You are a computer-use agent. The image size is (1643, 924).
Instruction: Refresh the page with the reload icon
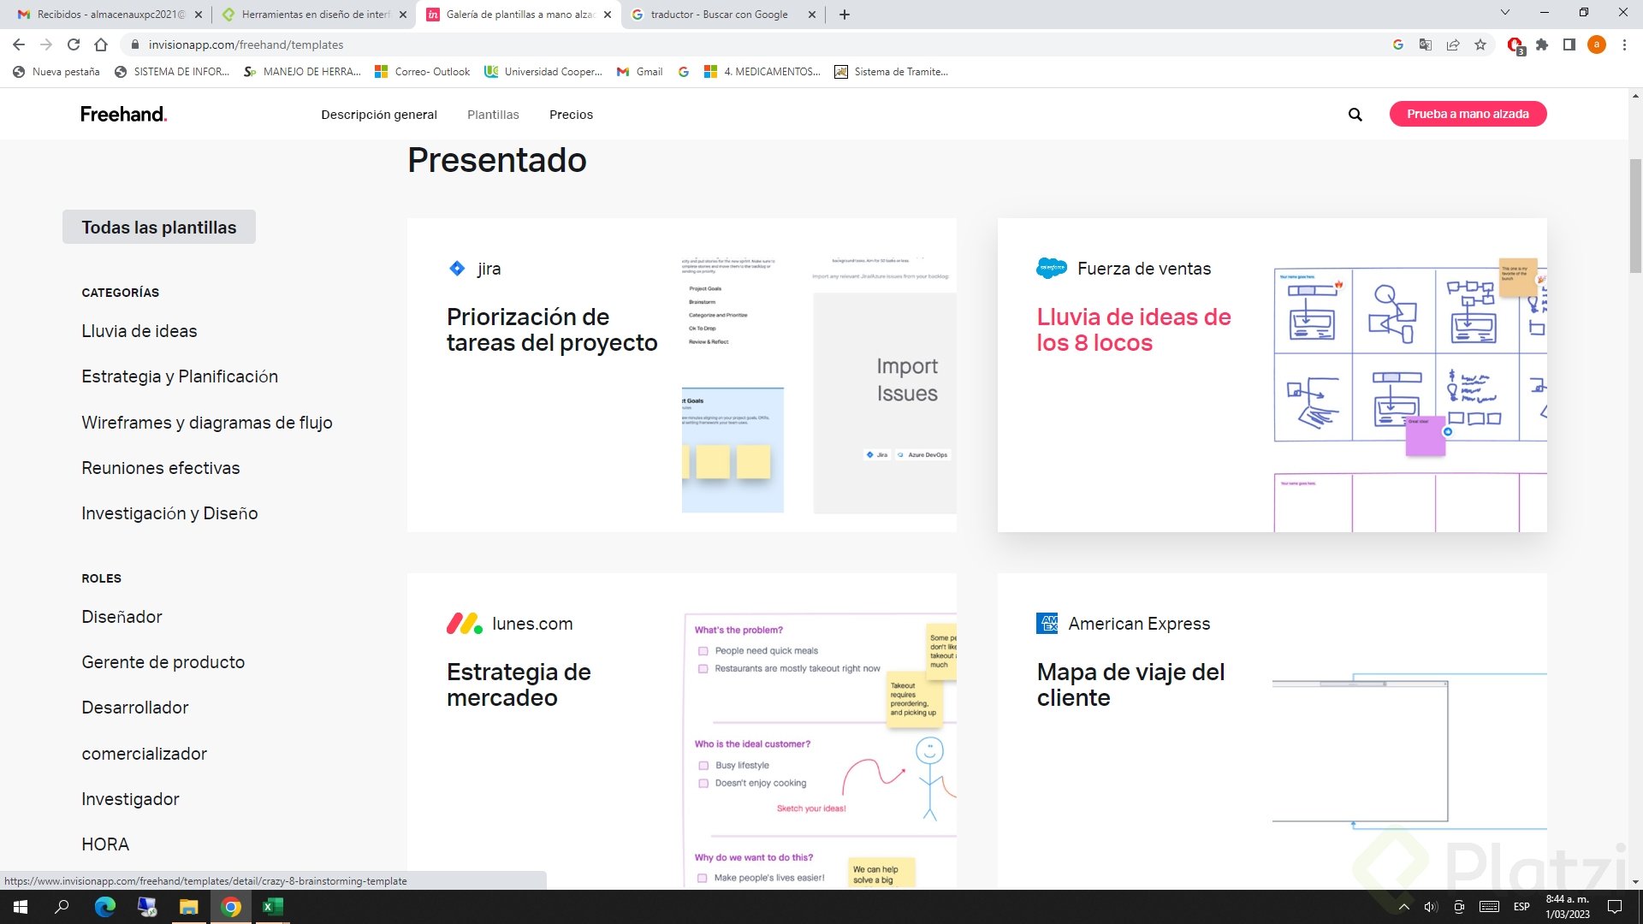(x=74, y=44)
